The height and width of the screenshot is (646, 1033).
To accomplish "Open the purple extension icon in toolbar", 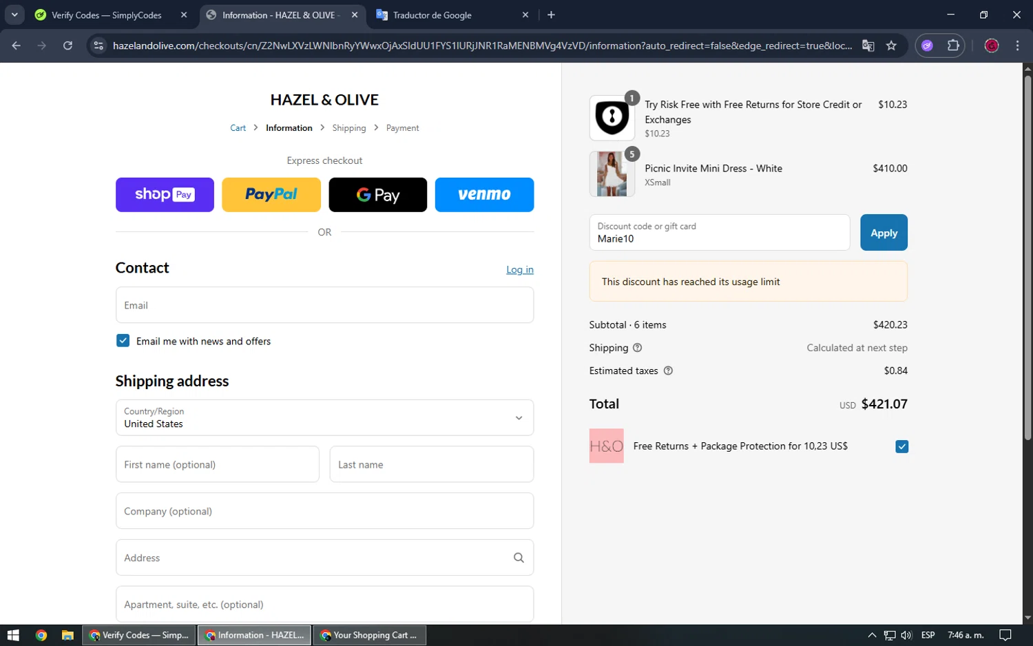I will click(x=928, y=45).
